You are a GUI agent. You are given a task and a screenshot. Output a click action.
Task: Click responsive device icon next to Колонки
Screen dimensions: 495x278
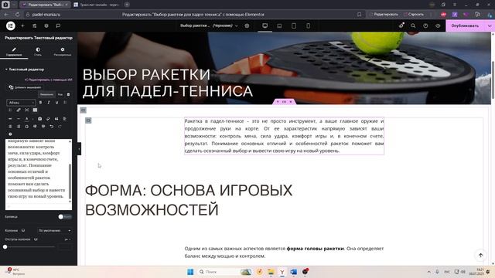[x=23, y=230]
